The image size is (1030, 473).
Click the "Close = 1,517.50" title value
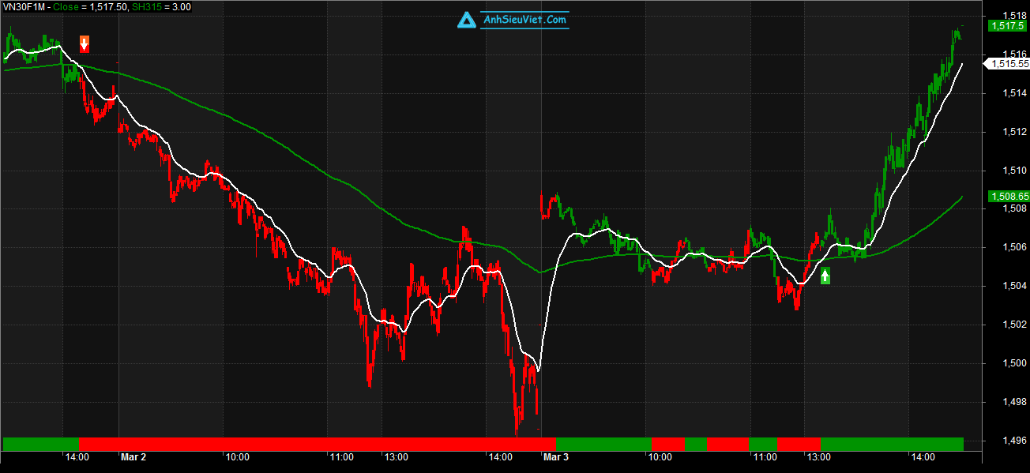(x=92, y=7)
